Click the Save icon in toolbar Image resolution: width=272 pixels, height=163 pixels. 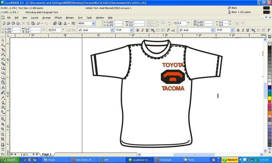tap(13, 23)
